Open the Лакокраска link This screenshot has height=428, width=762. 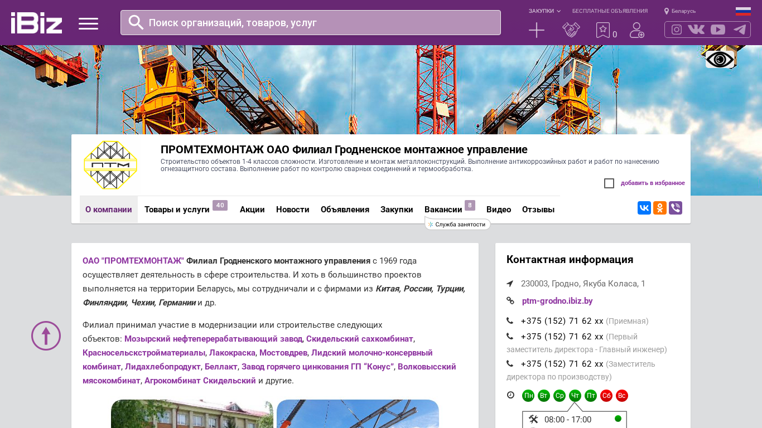tap(232, 353)
